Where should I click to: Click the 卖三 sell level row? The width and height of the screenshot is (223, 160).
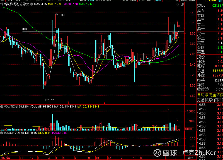point(210,20)
